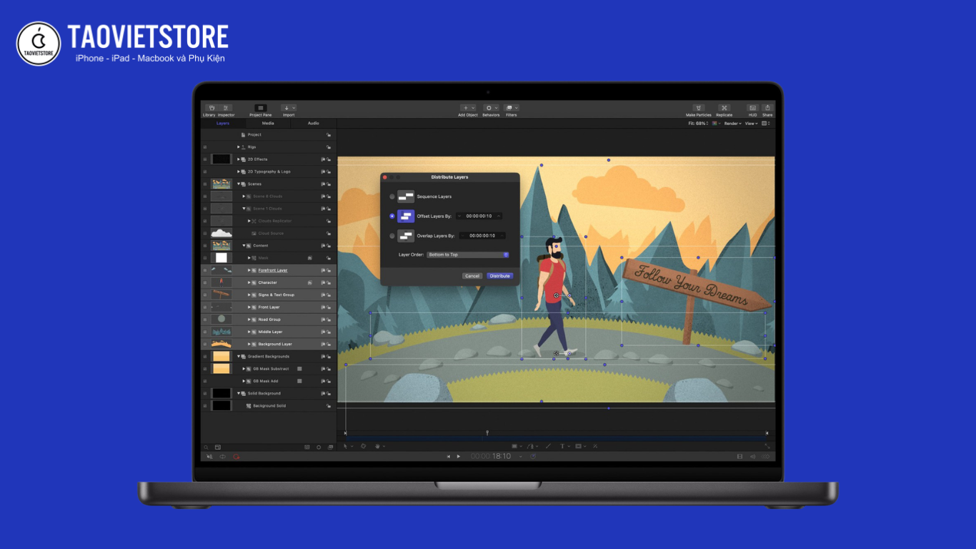Collapse the Content group triangle
This screenshot has width=976, height=549.
[x=244, y=245]
